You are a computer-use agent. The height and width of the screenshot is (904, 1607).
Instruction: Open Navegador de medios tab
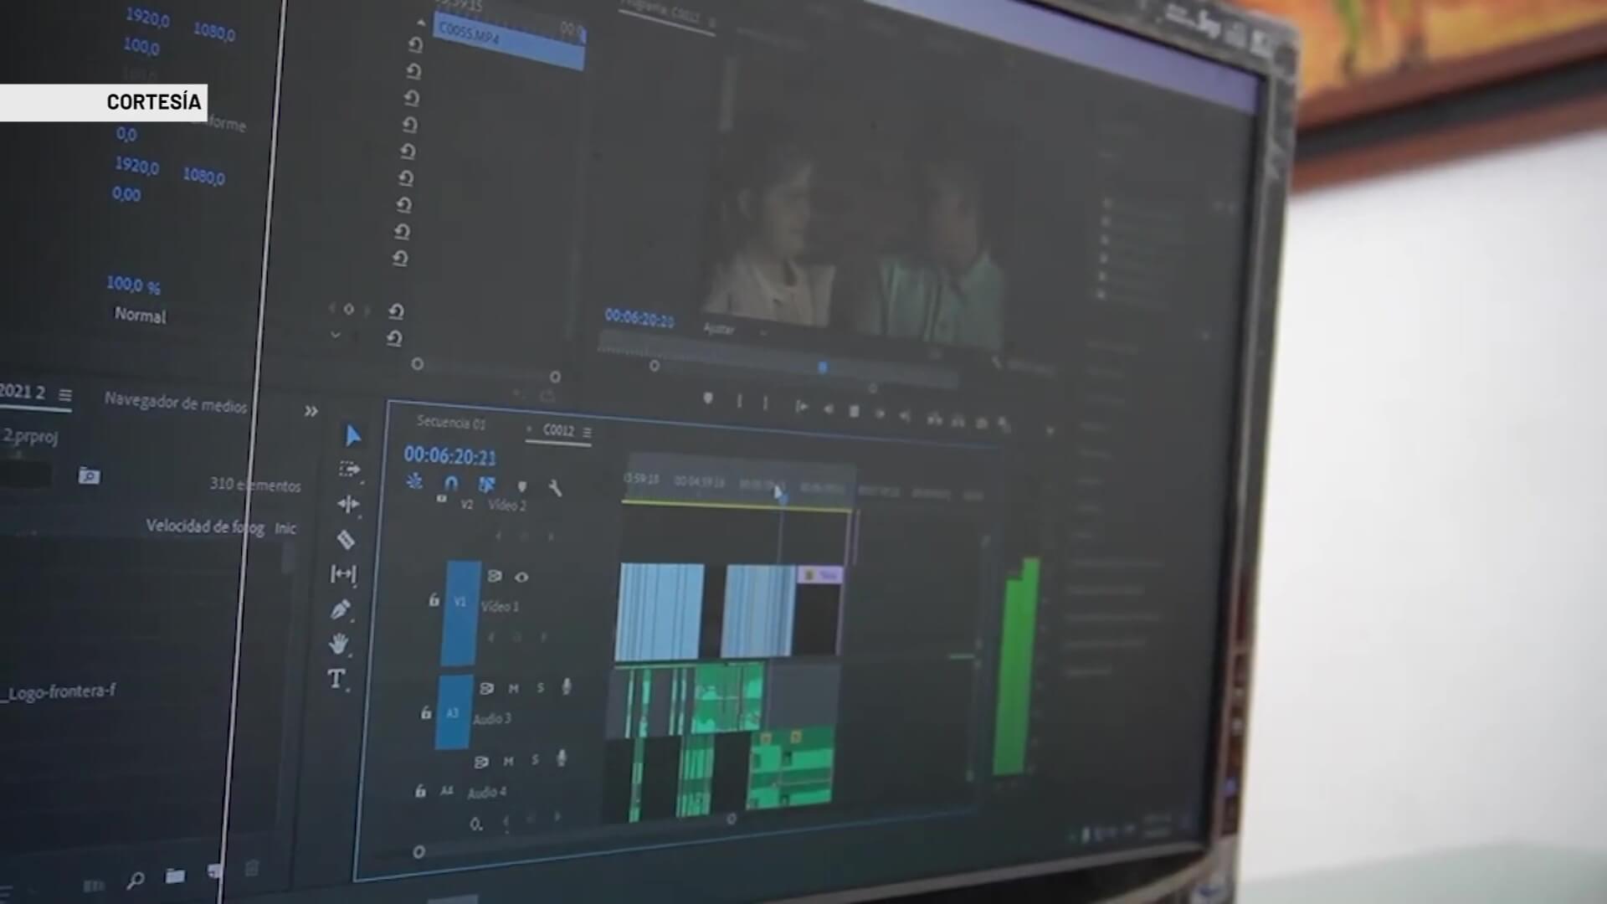click(176, 403)
